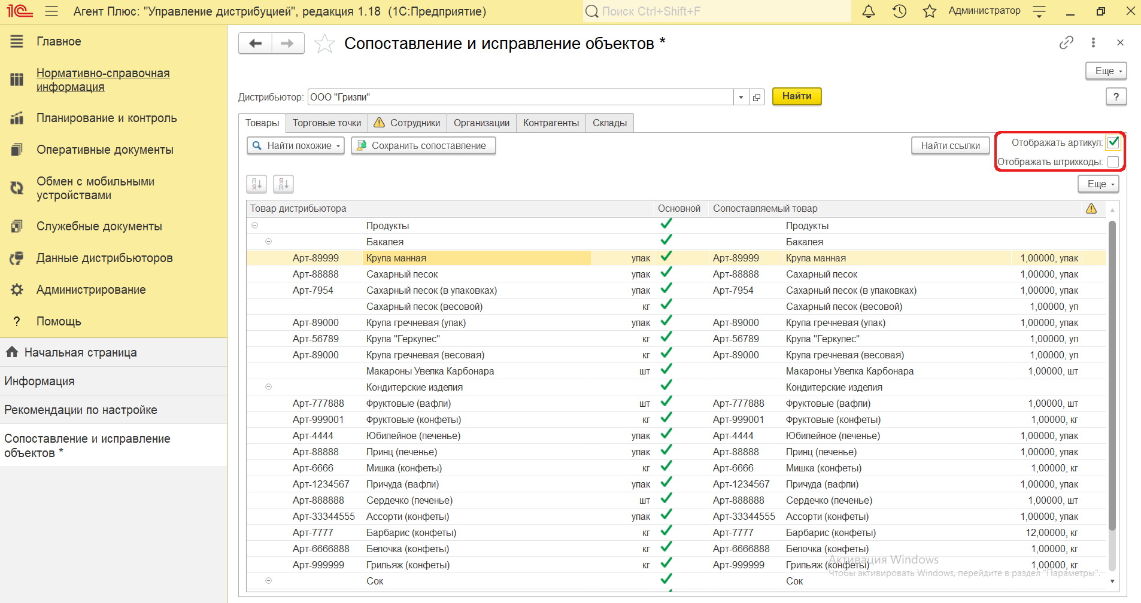This screenshot has height=603, width=1141.
Task: Click the table vertical scrollbar thumb
Action: coord(1112,376)
